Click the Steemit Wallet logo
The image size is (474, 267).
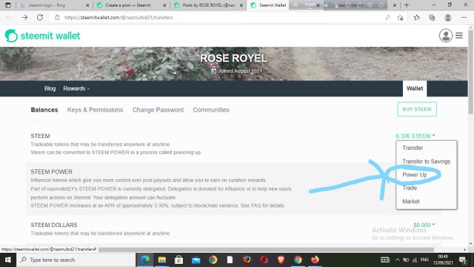point(43,36)
